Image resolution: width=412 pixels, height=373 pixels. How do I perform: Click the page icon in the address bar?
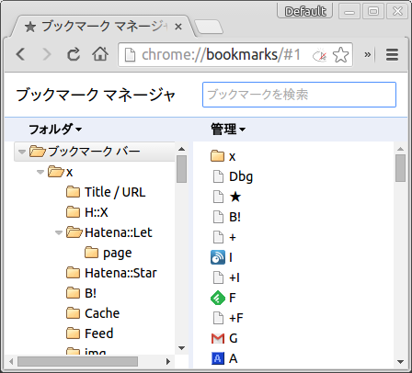130,55
